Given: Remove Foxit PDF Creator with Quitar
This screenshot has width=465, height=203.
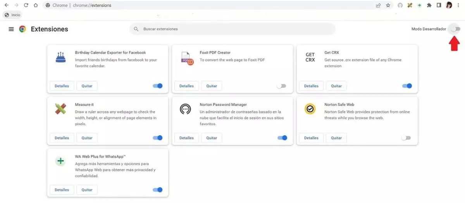Looking at the screenshot, I should coord(212,86).
